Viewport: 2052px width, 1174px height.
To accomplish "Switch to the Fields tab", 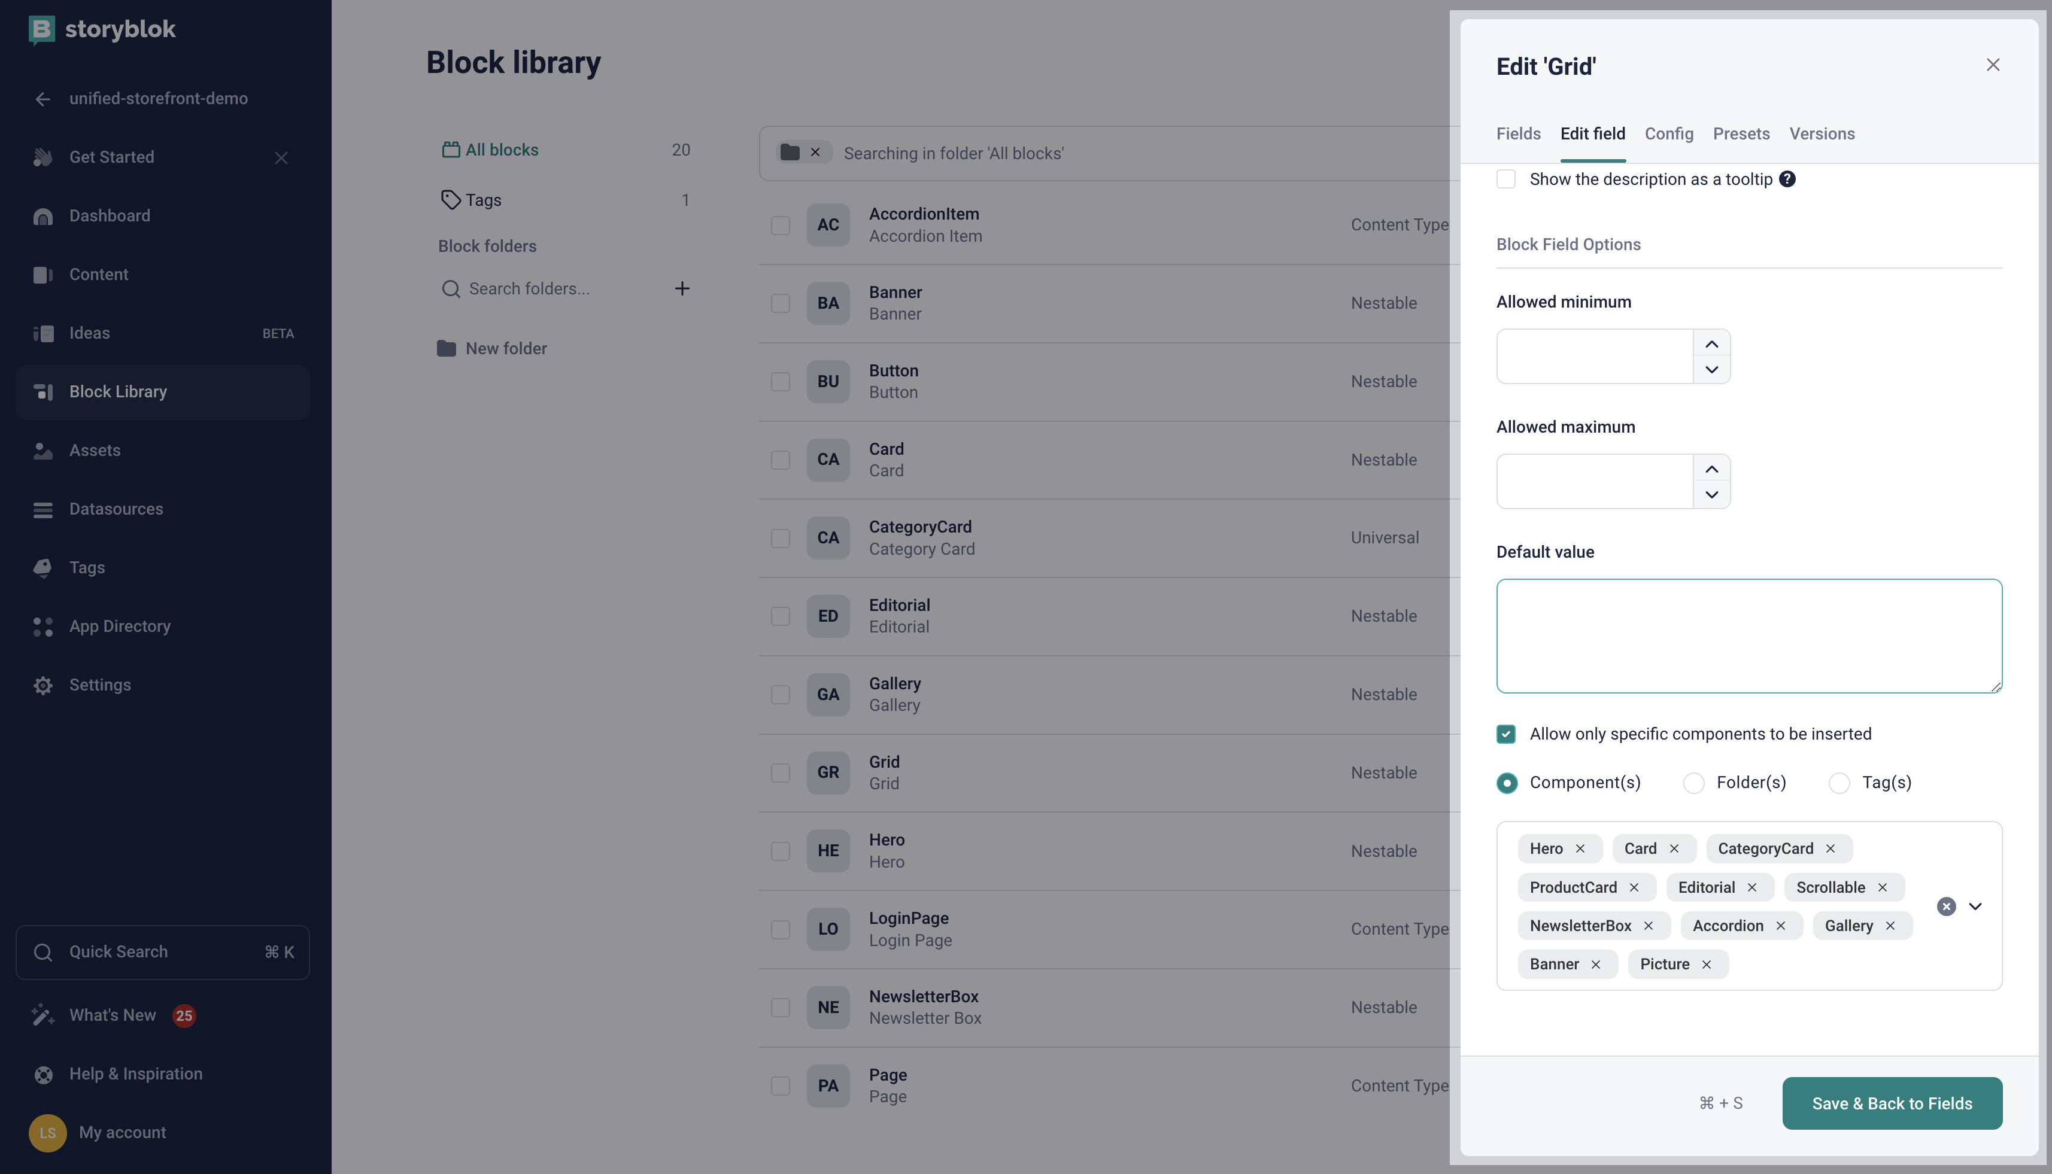I will (1518, 134).
